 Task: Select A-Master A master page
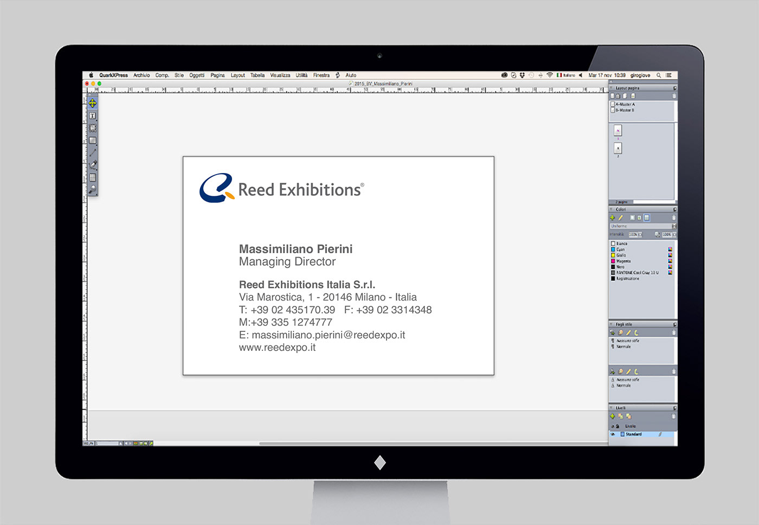pyautogui.click(x=623, y=104)
